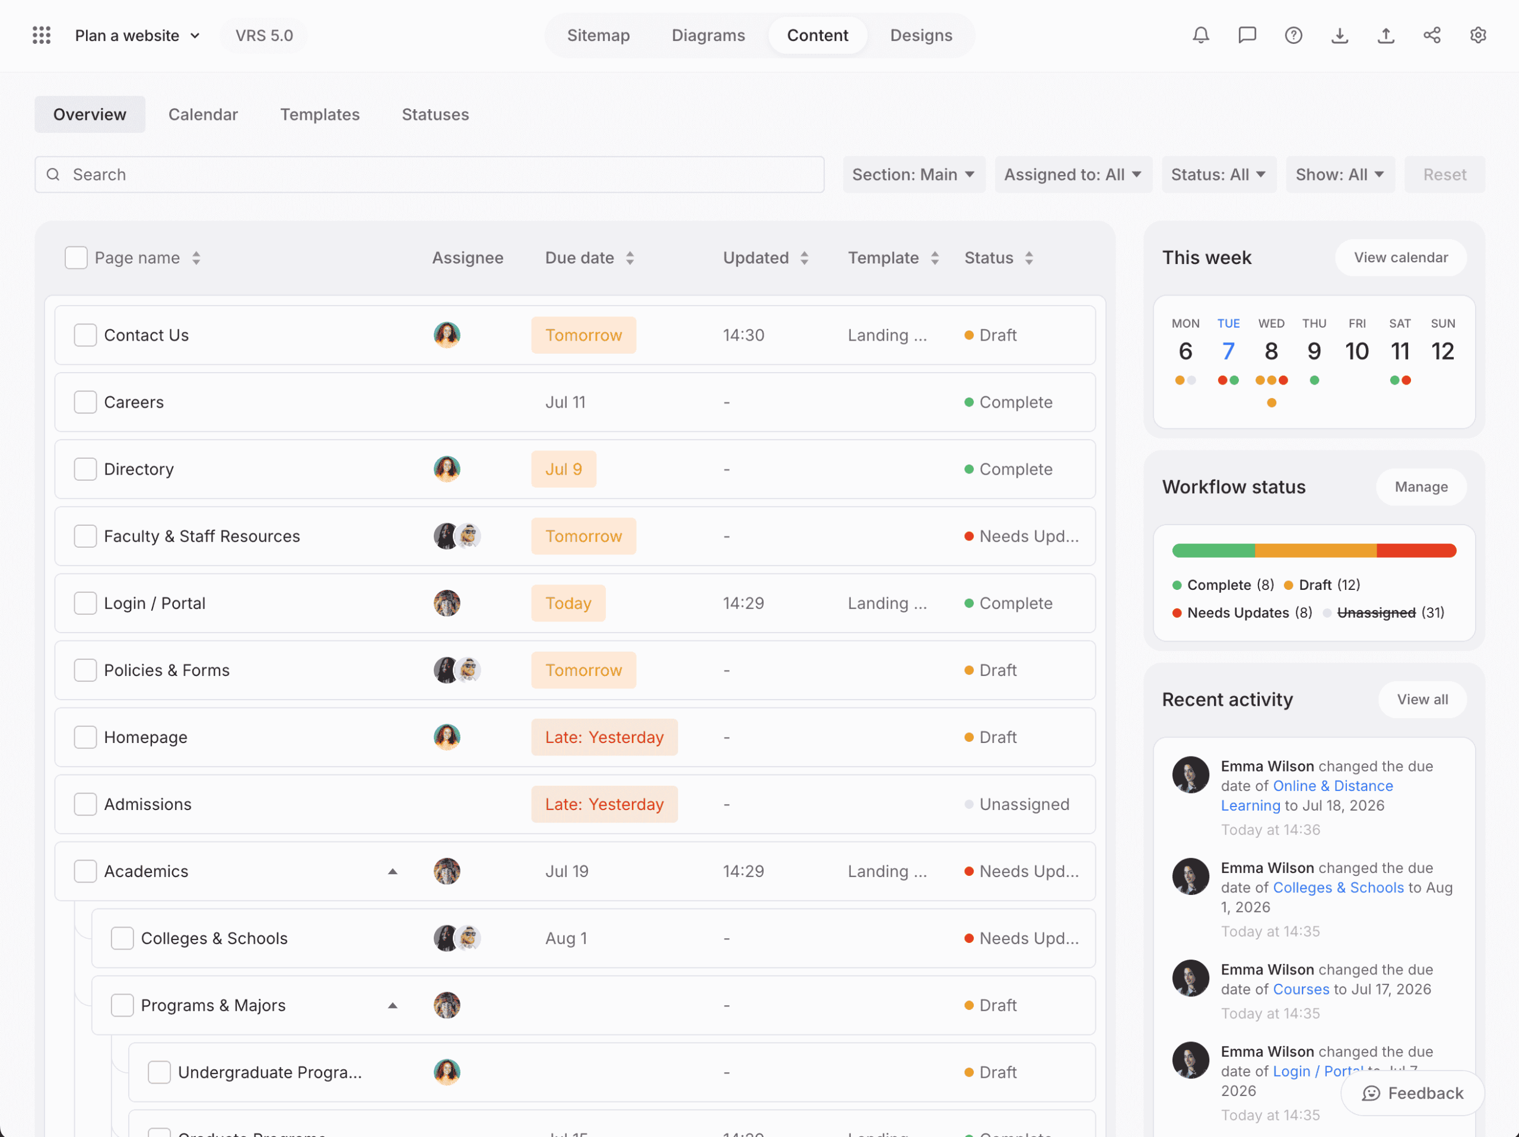
Task: Select Wednesday 8 in This week
Action: 1271,351
